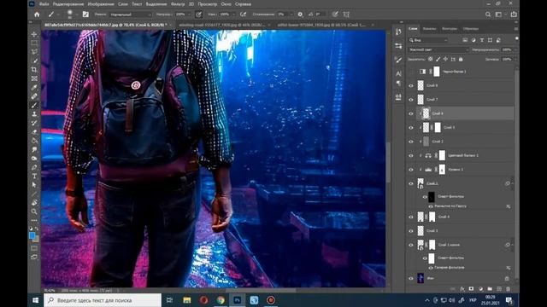547x307 pixels.
Task: Open the Фильтр menu
Action: tap(178, 4)
